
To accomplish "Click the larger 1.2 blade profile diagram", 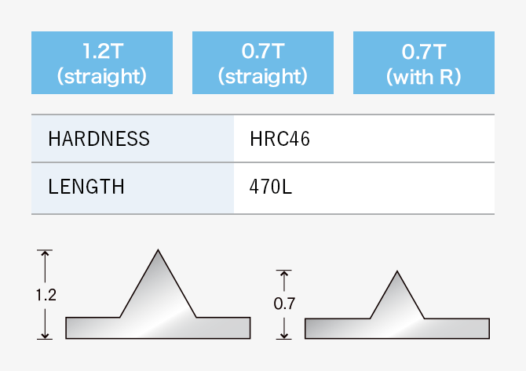I will [158, 294].
